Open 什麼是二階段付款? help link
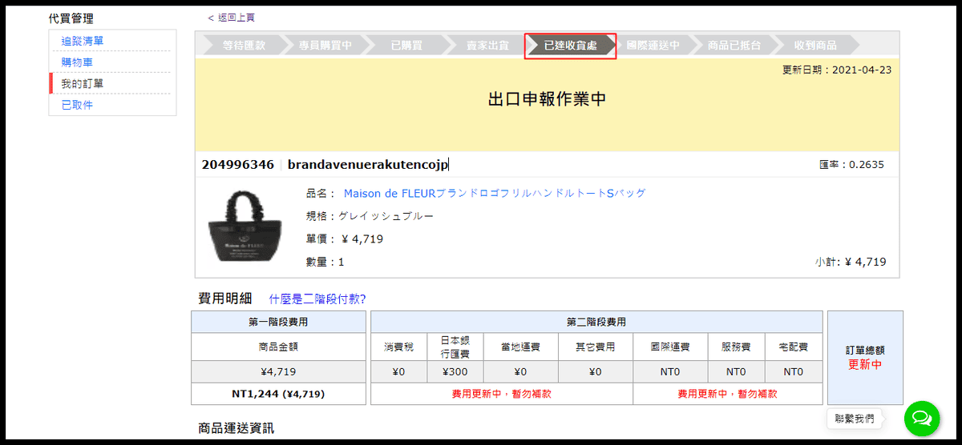This screenshot has width=962, height=445. coord(317,299)
